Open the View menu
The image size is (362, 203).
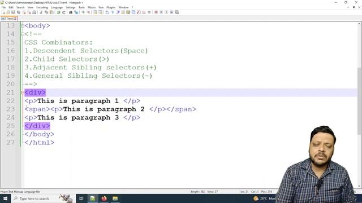click(x=30, y=7)
